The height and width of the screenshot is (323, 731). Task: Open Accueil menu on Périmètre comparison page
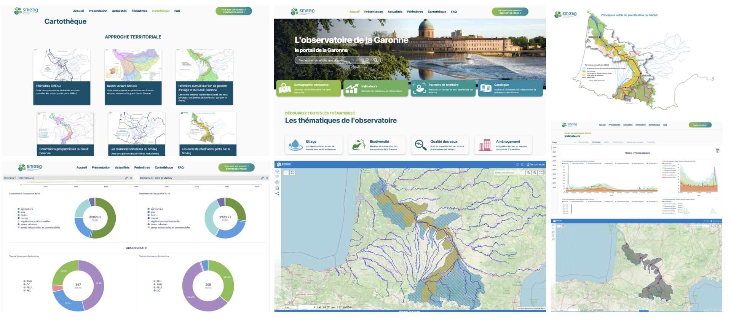(81, 167)
